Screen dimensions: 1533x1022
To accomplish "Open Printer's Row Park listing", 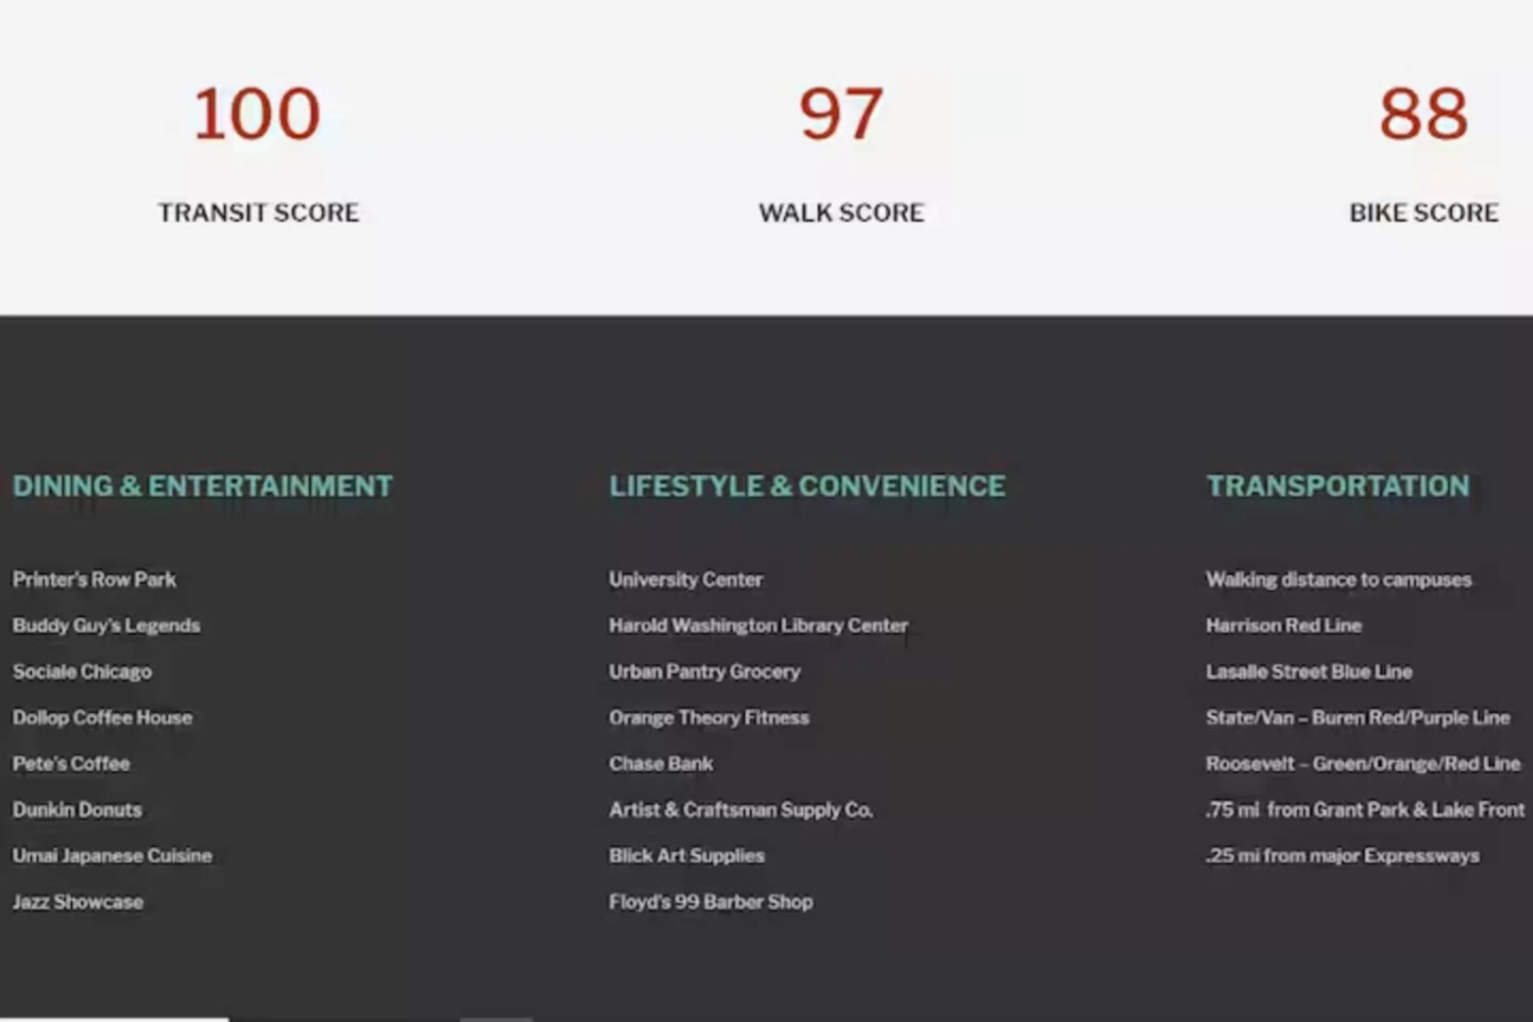I will (94, 579).
